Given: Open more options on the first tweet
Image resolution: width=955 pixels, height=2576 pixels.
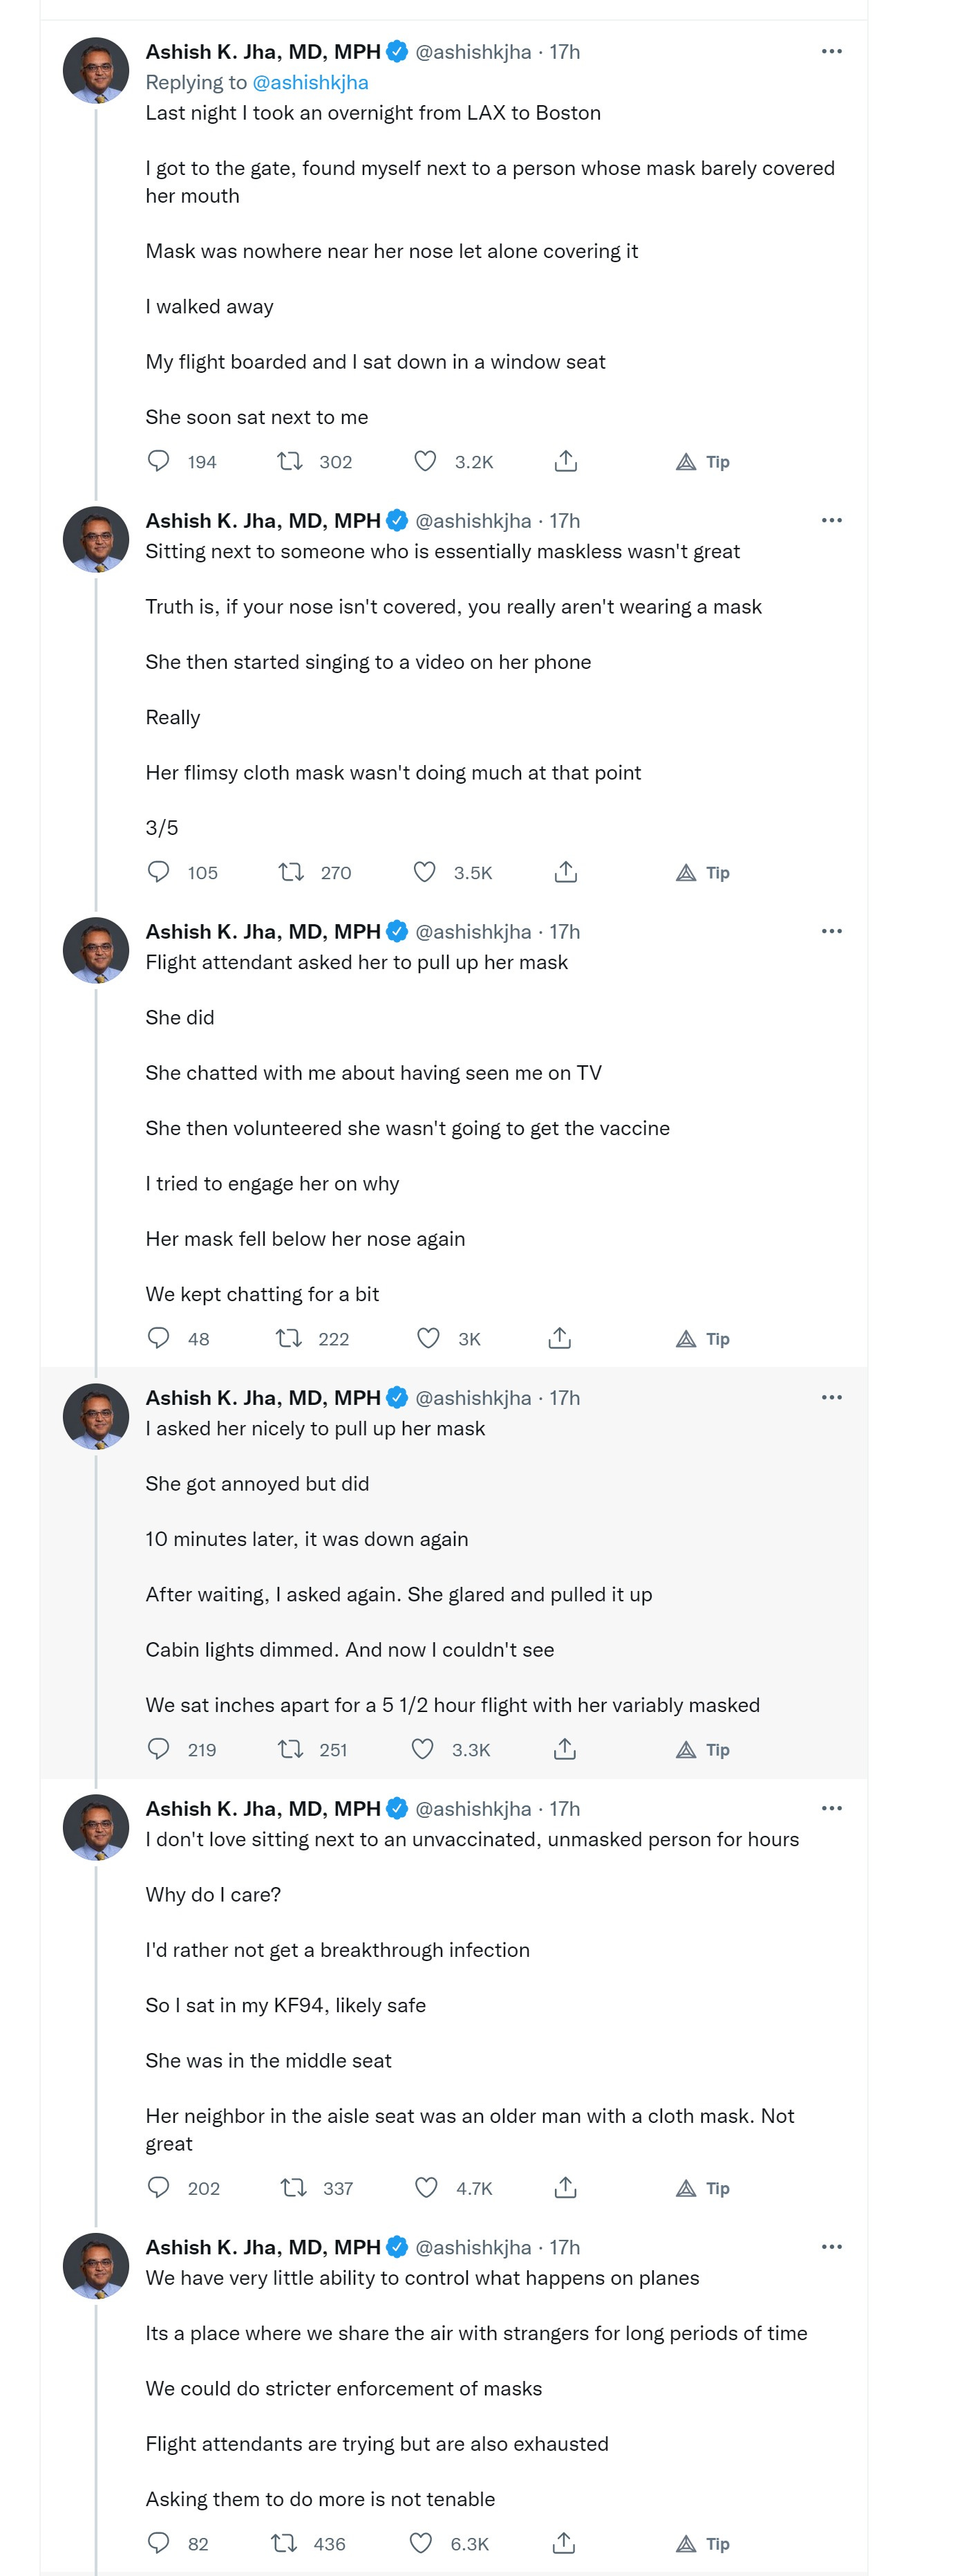Looking at the screenshot, I should click(x=831, y=51).
